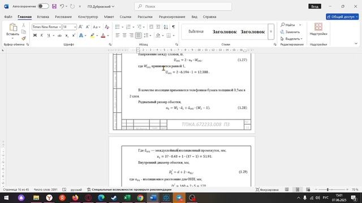Click the Copy icon in clipboard group

tap(24, 32)
